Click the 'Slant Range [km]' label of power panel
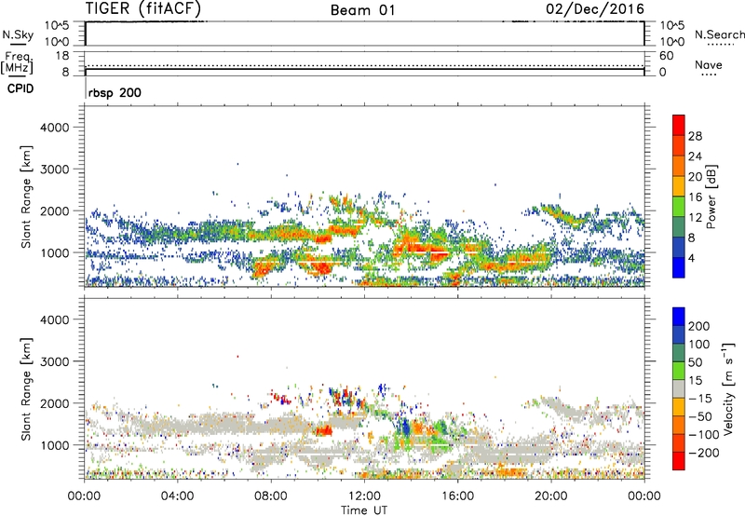This screenshot has height=516, width=745. click(x=26, y=197)
